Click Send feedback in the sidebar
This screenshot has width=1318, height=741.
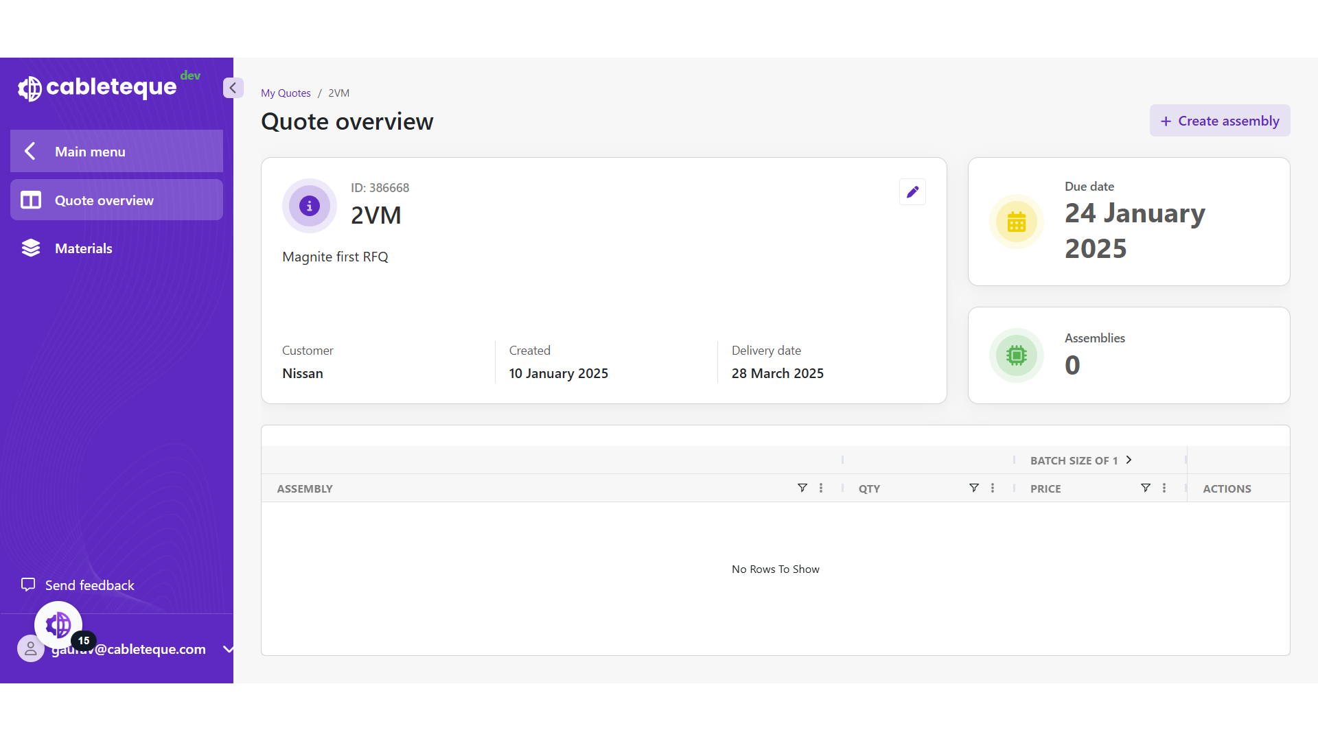89,585
